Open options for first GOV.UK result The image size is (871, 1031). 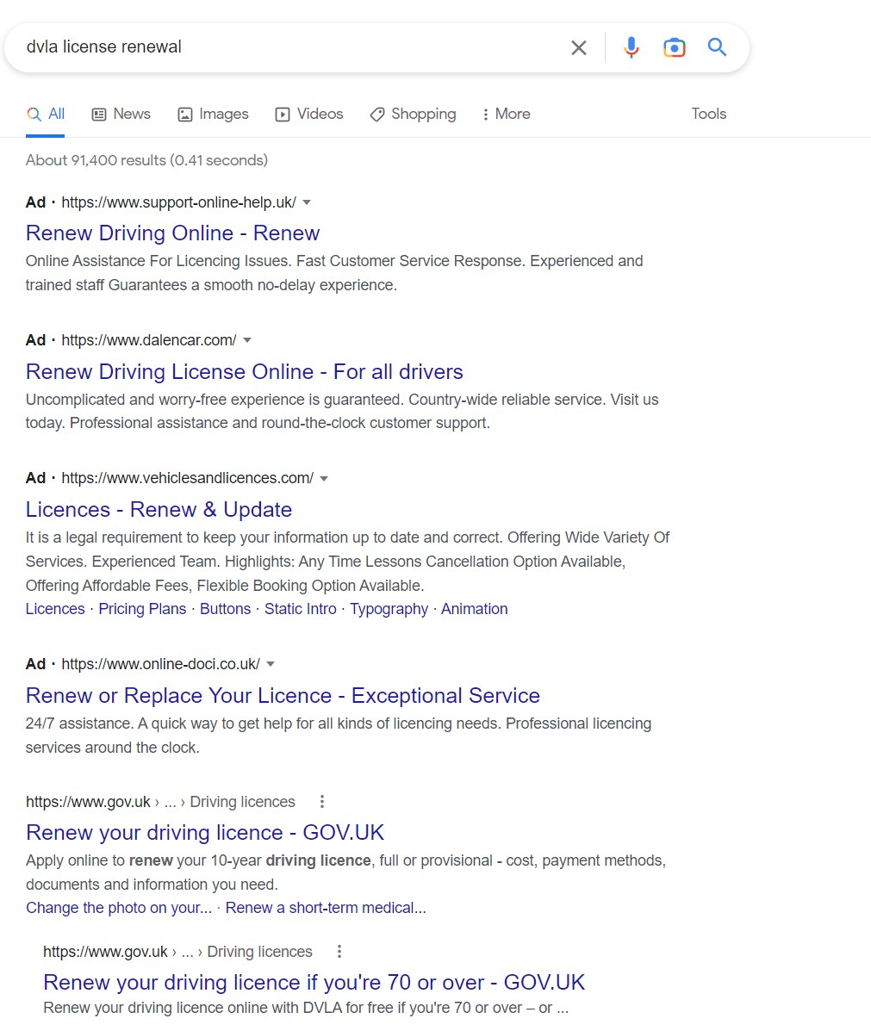click(321, 802)
